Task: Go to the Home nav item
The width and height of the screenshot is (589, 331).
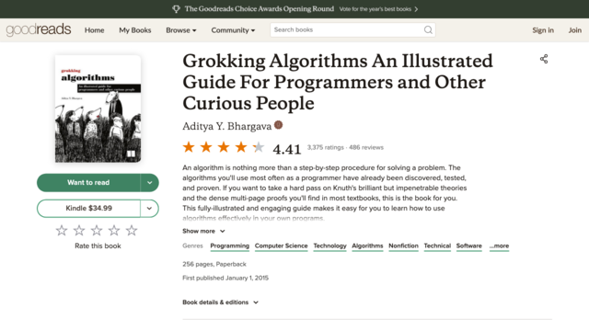Action: point(94,30)
